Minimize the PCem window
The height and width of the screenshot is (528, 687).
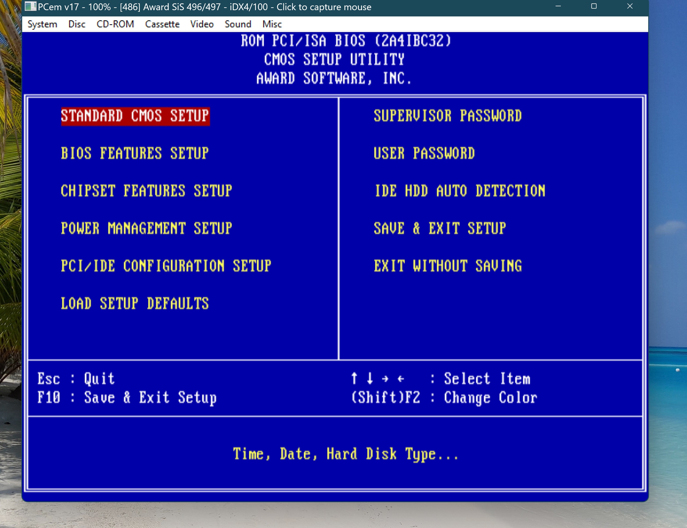(x=558, y=6)
